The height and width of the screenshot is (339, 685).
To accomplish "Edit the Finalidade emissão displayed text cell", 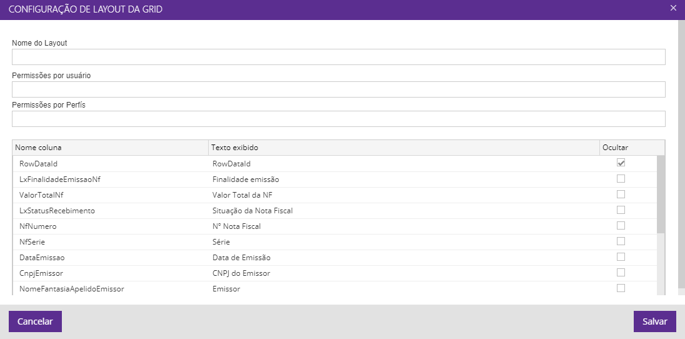I will (403, 180).
